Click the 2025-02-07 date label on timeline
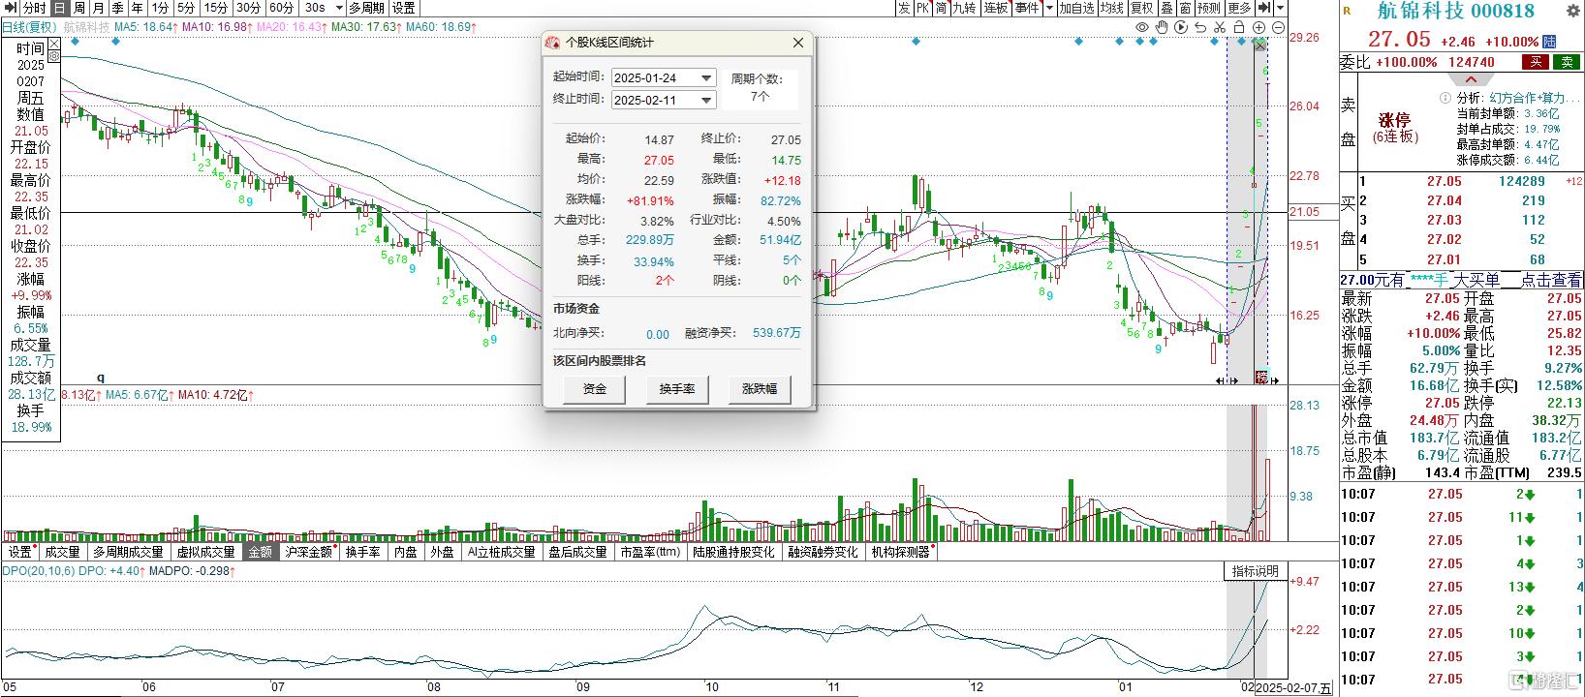This screenshot has width=1585, height=697. [1293, 688]
